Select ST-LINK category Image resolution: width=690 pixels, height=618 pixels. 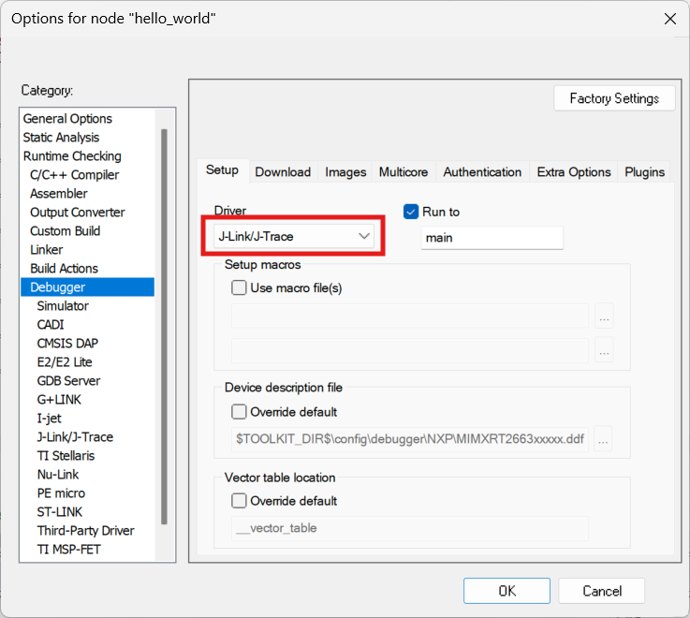[x=60, y=511]
